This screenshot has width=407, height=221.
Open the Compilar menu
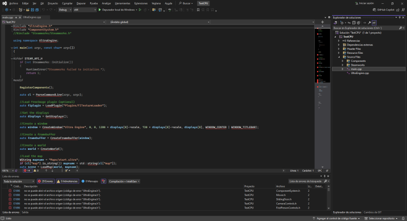point(67,3)
